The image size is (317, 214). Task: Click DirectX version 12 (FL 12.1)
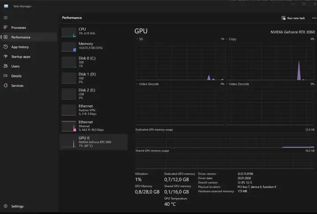click(245, 182)
